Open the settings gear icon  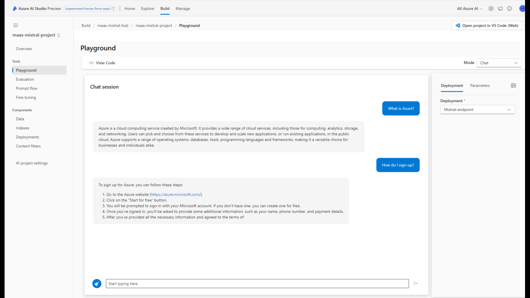tap(491, 8)
